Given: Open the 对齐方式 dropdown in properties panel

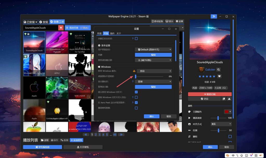Looking at the screenshot, I should coord(221,124).
